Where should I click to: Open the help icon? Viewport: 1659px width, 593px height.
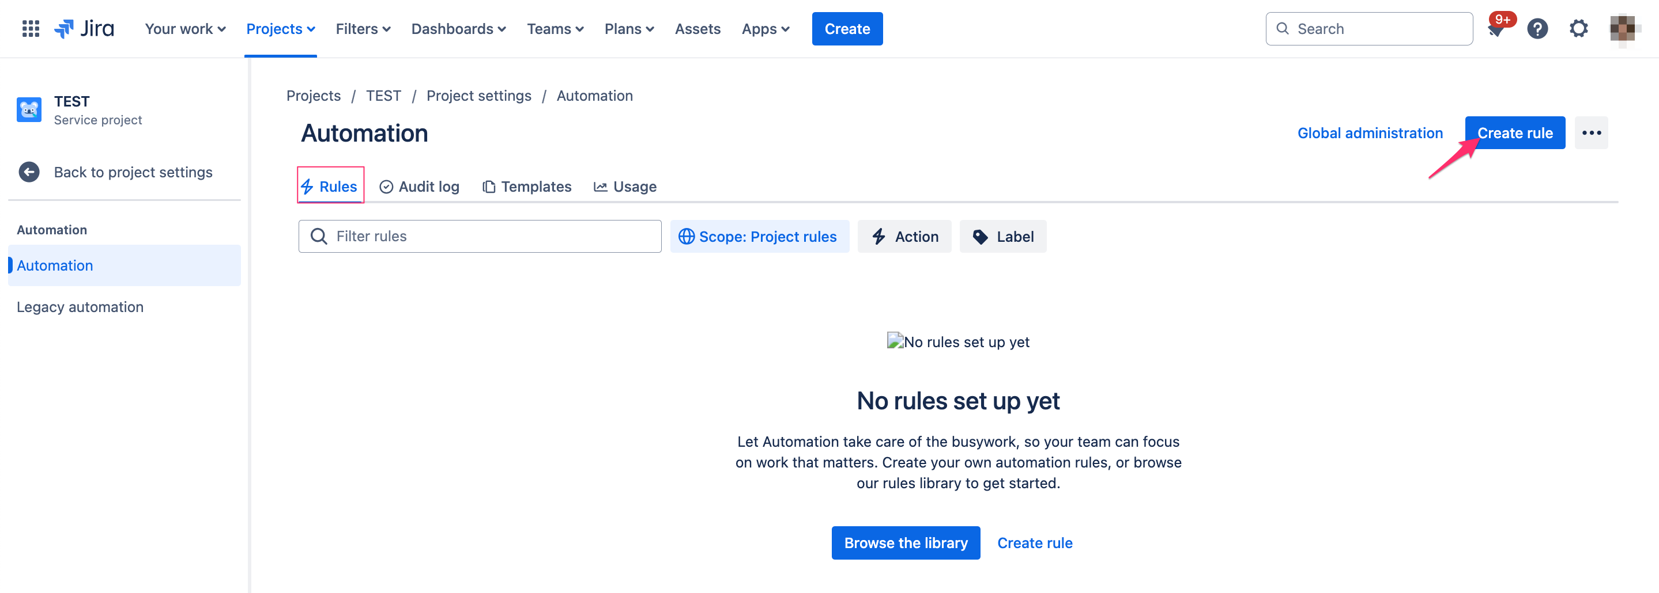[1537, 28]
